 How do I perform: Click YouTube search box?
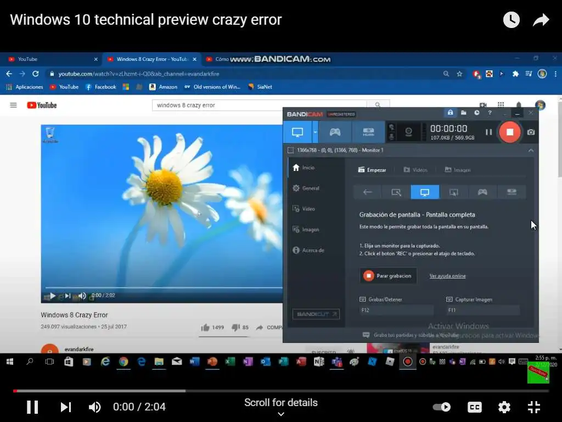259,105
